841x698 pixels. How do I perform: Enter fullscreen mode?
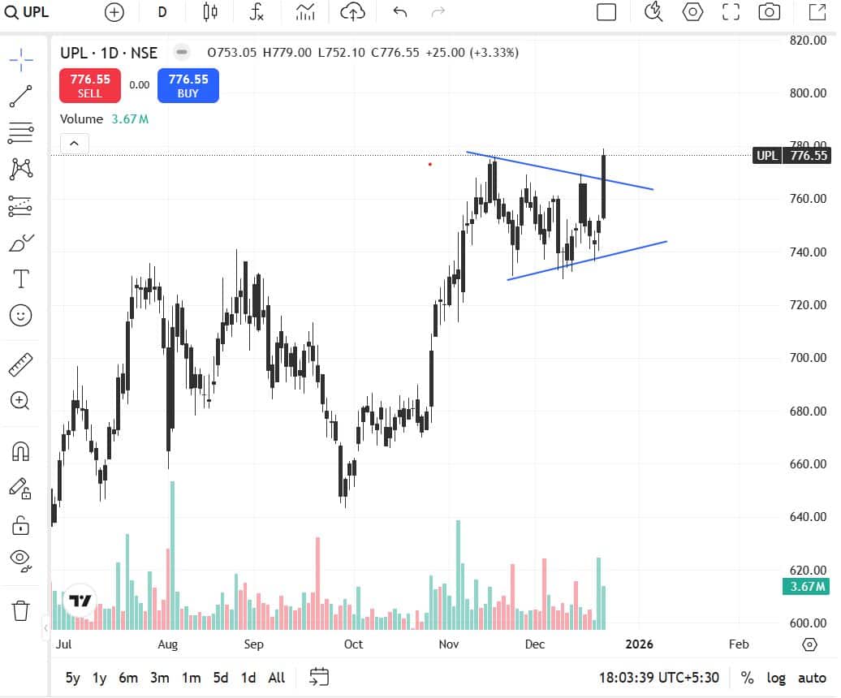tap(731, 12)
